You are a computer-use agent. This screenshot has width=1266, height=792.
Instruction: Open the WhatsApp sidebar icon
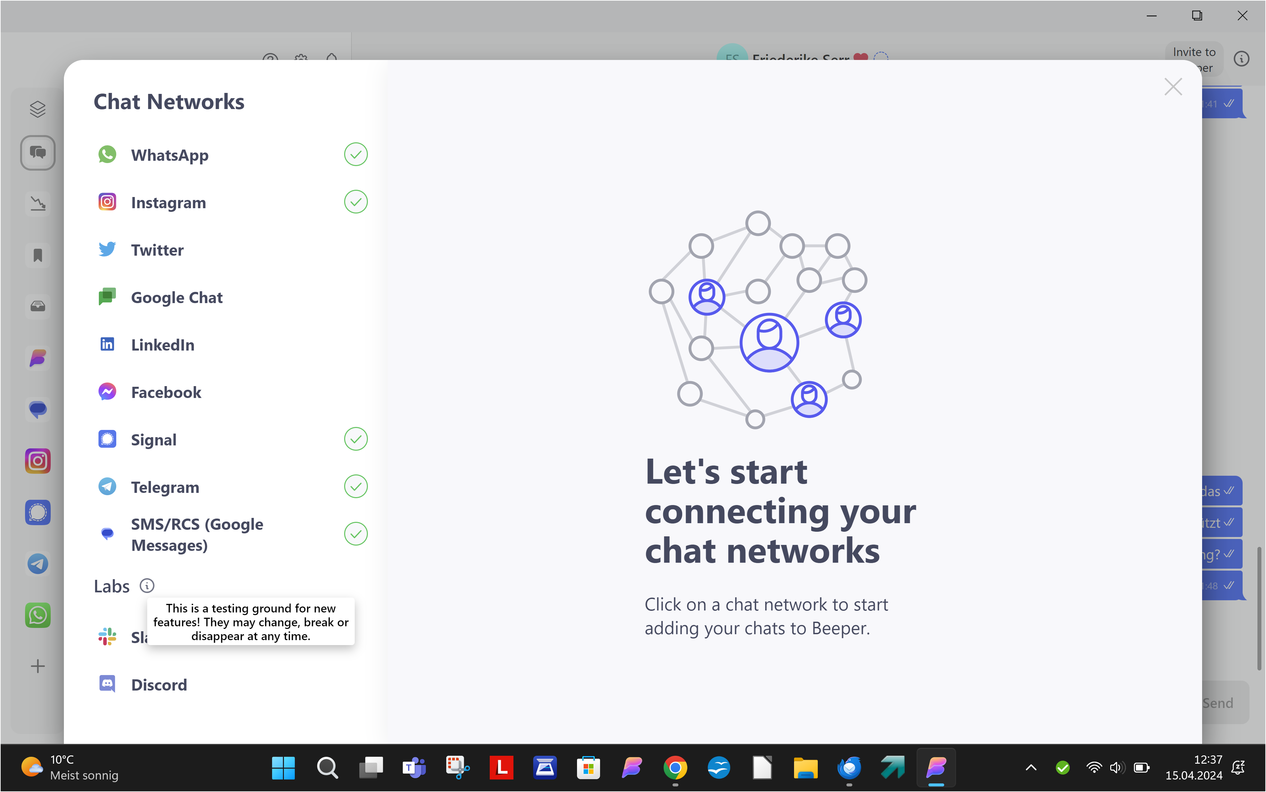(38, 615)
